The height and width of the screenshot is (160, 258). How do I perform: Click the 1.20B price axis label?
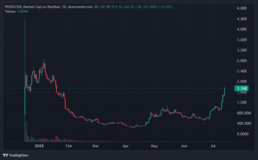pos(242,102)
